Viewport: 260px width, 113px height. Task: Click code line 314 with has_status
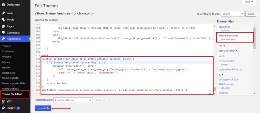(76, 63)
